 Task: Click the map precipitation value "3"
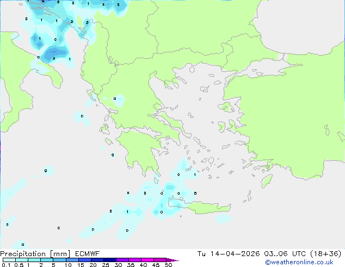[87, 22]
